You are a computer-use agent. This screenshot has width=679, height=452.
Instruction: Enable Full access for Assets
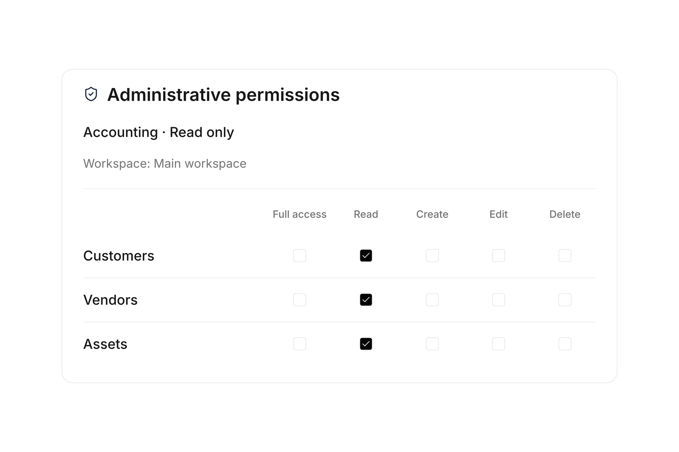[x=300, y=344]
